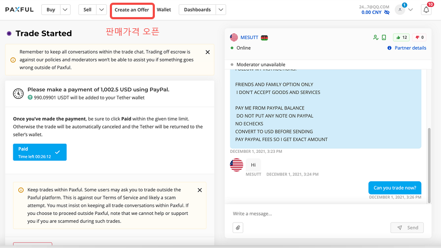Click the Trade Started heading

(43, 33)
